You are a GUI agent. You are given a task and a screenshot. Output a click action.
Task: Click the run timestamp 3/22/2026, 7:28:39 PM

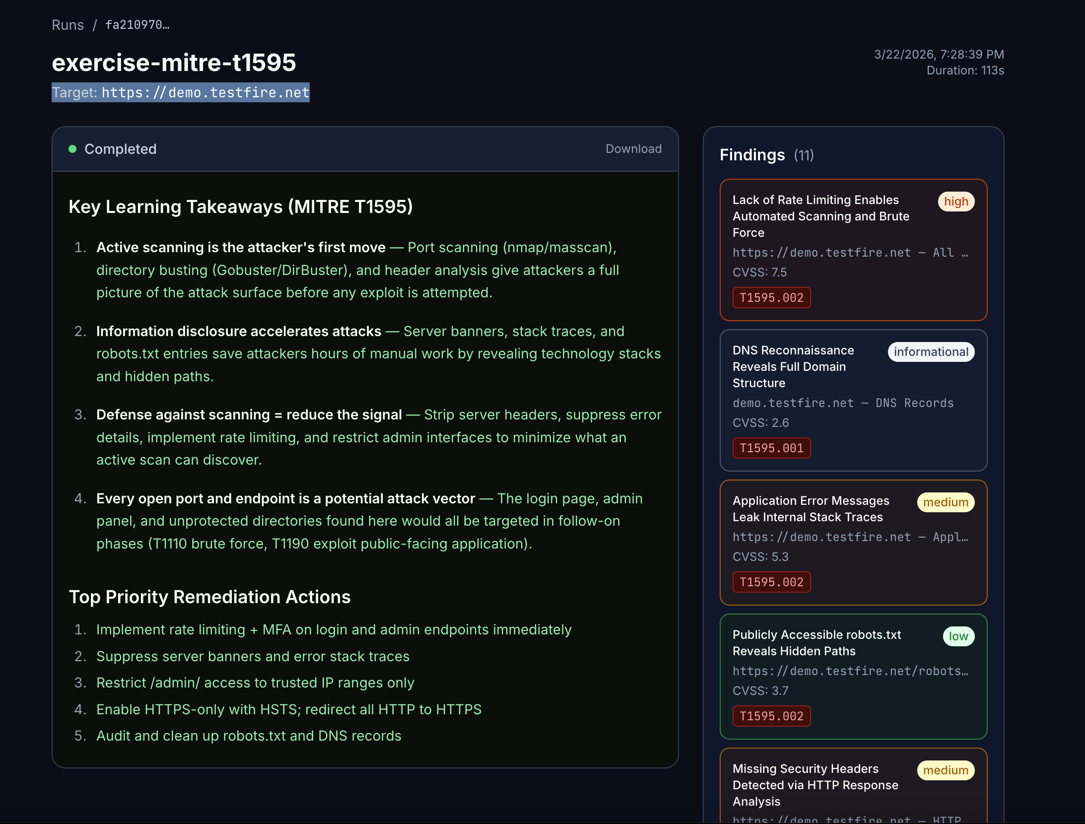click(x=939, y=54)
